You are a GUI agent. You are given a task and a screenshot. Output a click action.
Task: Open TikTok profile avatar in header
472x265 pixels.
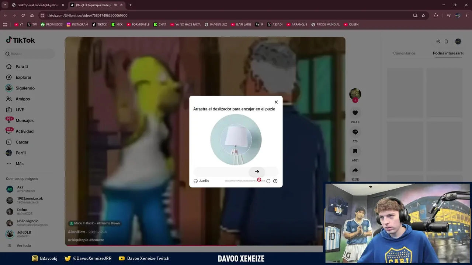(458, 42)
